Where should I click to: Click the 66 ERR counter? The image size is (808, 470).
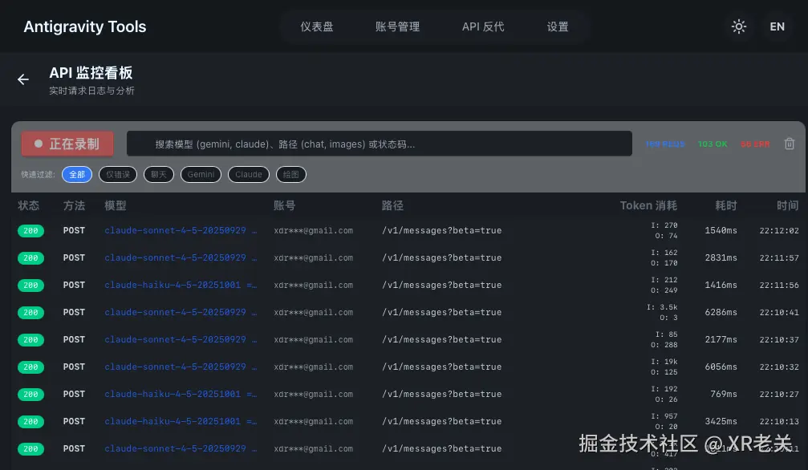click(x=755, y=144)
